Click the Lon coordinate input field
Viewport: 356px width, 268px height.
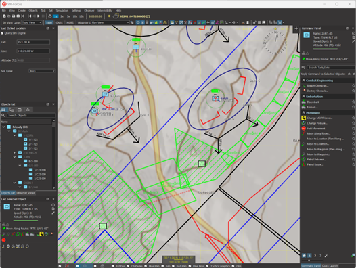[x=33, y=51]
